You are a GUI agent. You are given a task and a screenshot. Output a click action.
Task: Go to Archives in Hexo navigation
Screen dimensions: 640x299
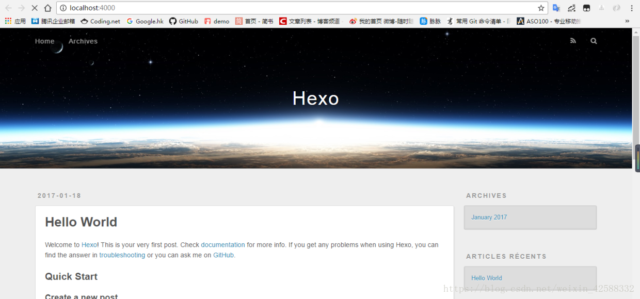[83, 41]
